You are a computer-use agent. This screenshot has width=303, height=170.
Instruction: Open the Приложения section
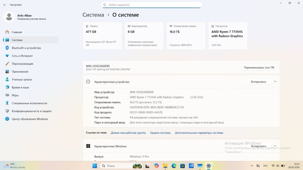pos(31,72)
